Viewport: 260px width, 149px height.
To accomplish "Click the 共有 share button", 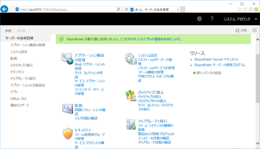I will (x=241, y=30).
